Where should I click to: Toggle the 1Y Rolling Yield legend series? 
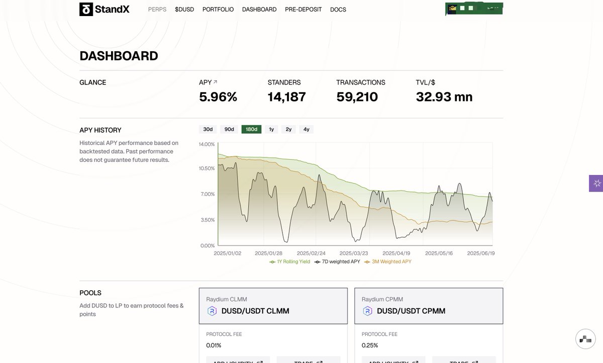(290, 262)
